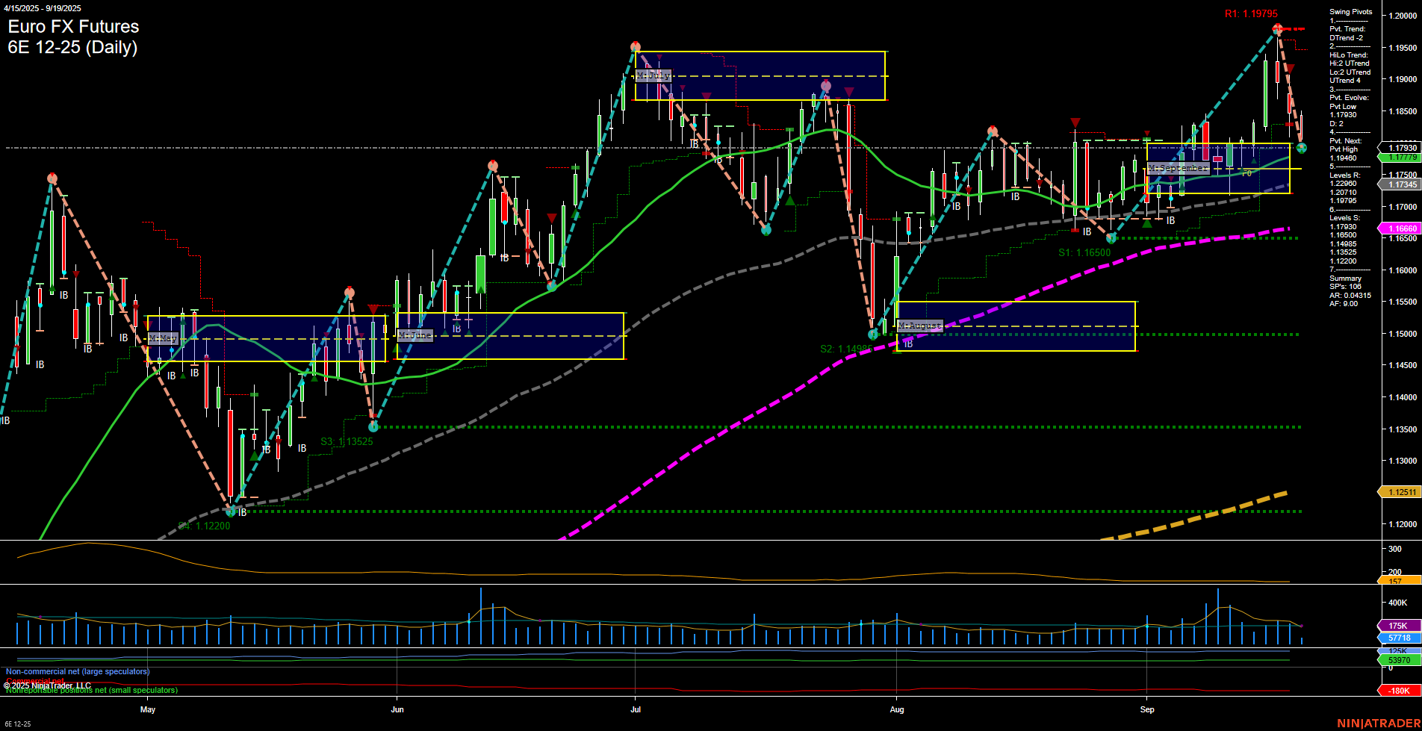Click the 'May' time axis label
Viewport: 1422px width, 731px height.
coord(148,710)
